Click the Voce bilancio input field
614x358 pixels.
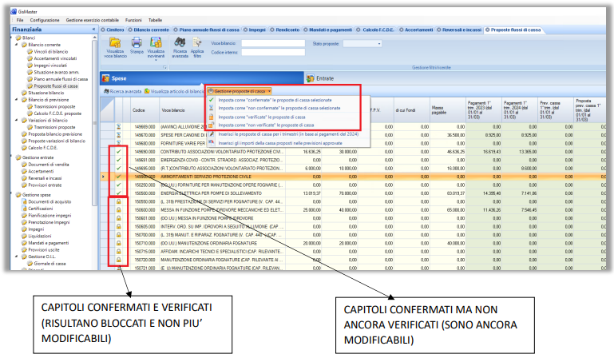pyautogui.click(x=273, y=43)
